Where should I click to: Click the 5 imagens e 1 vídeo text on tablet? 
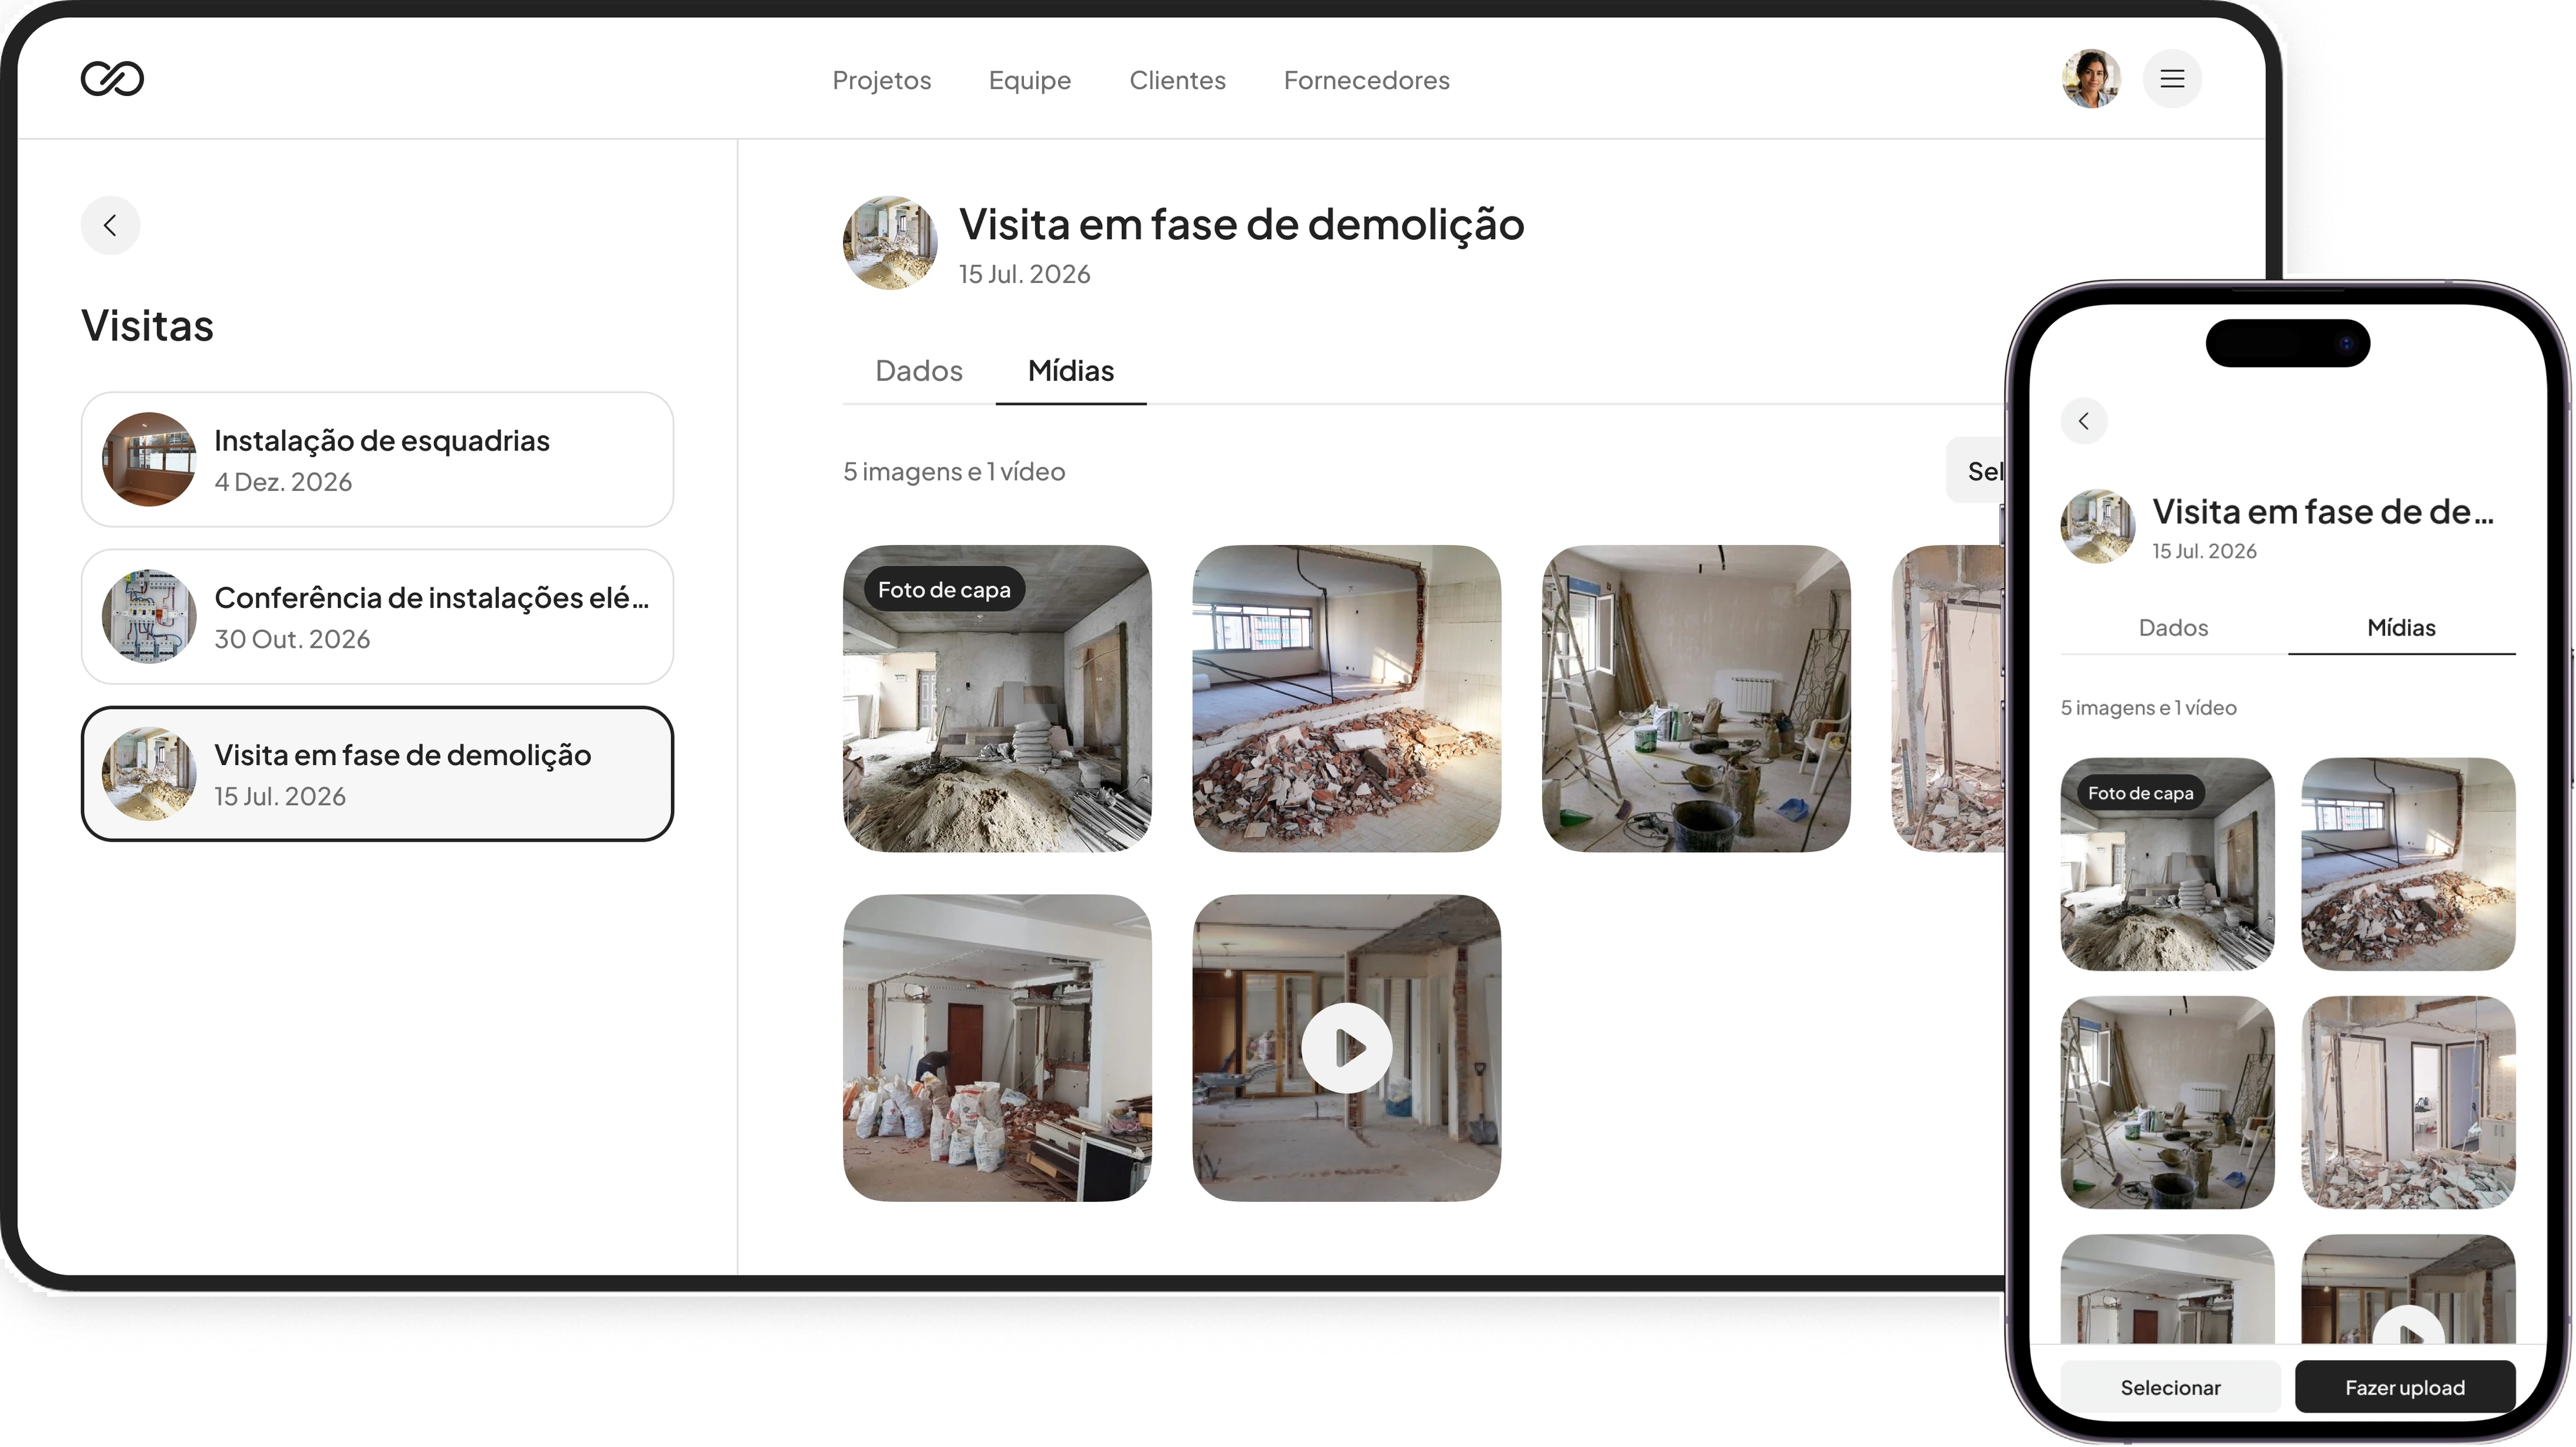[954, 471]
